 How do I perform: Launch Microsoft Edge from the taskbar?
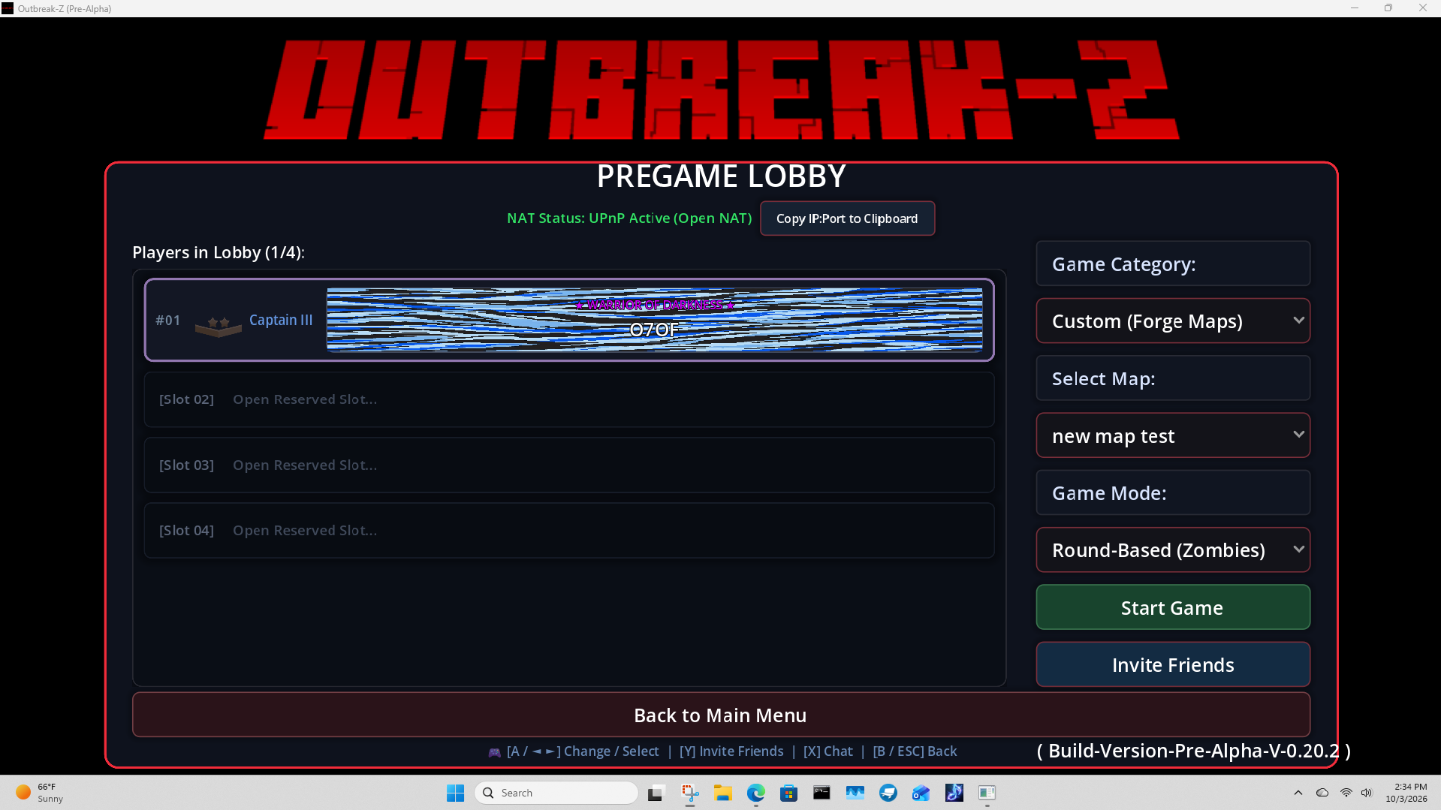[x=756, y=793]
